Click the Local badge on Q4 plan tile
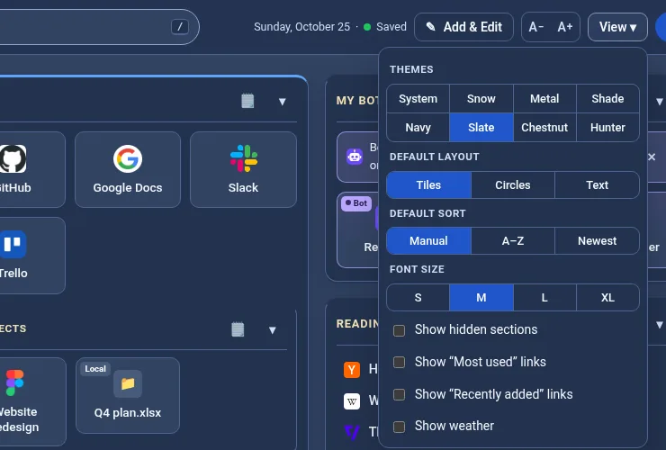The height and width of the screenshot is (450, 666). (95, 369)
